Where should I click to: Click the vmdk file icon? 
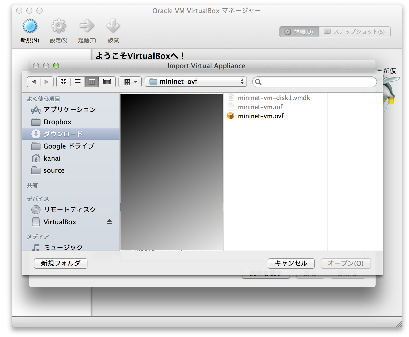231,98
